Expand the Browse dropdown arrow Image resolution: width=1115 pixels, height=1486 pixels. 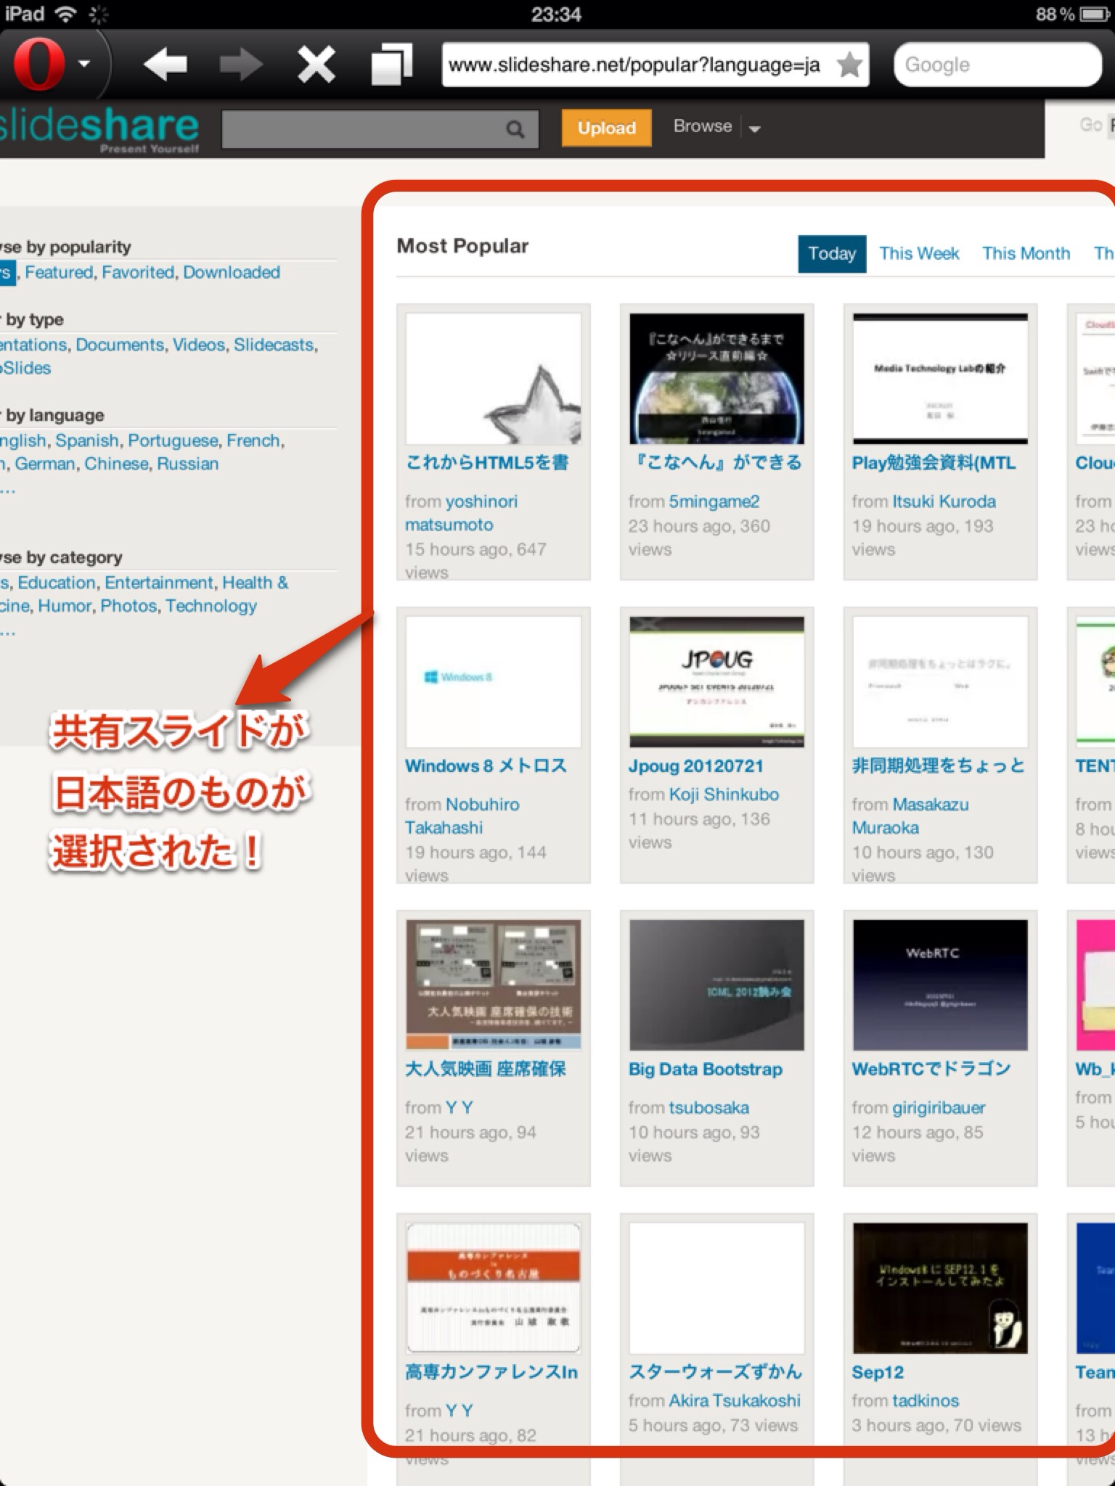[x=755, y=129]
